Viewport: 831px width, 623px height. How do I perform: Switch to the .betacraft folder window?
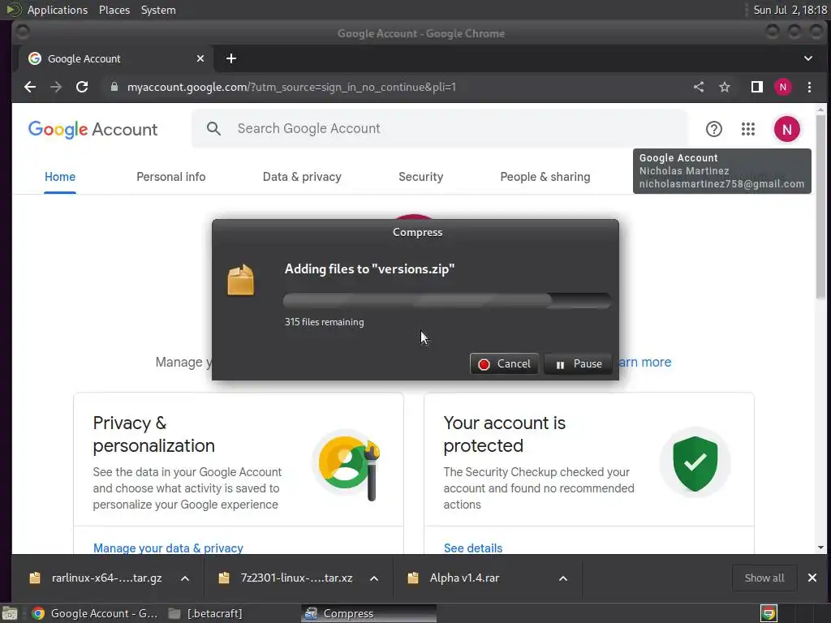205,613
